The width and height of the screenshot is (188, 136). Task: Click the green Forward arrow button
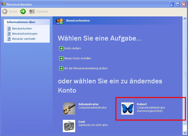(23, 11)
